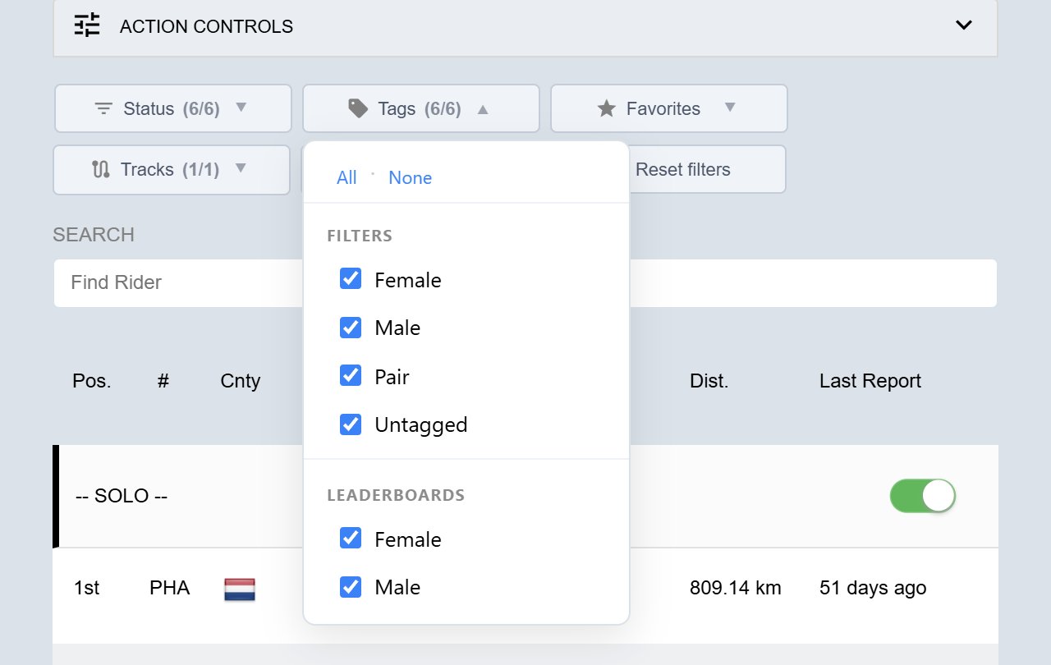Image resolution: width=1051 pixels, height=665 pixels.
Task: Click the Status filter lines icon
Action: point(103,108)
